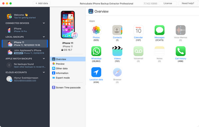Open the WhatsApp text link
Image resolution: width=199 pixels, height=127 pixels.
(x=96, y=58)
